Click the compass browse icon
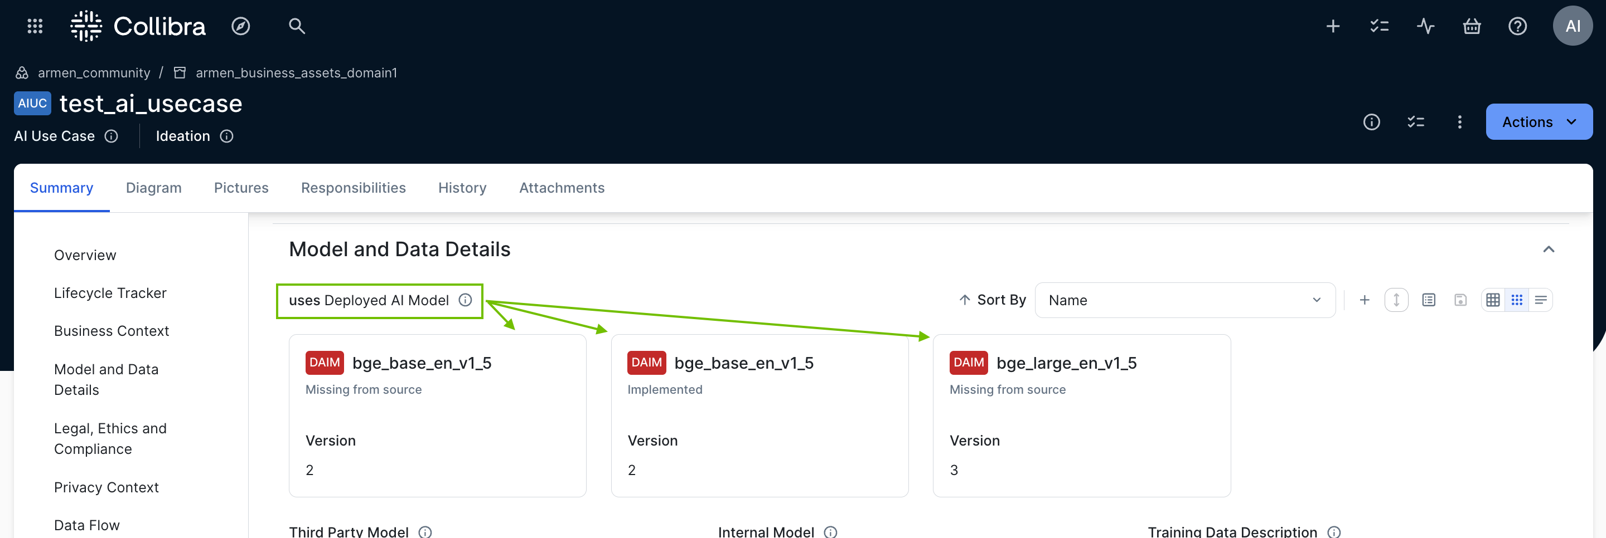Viewport: 1606px width, 538px height. pyautogui.click(x=241, y=26)
